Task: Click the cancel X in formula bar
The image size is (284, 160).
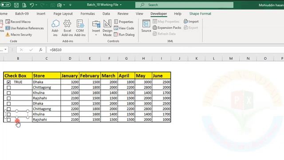Action: tap(21, 50)
